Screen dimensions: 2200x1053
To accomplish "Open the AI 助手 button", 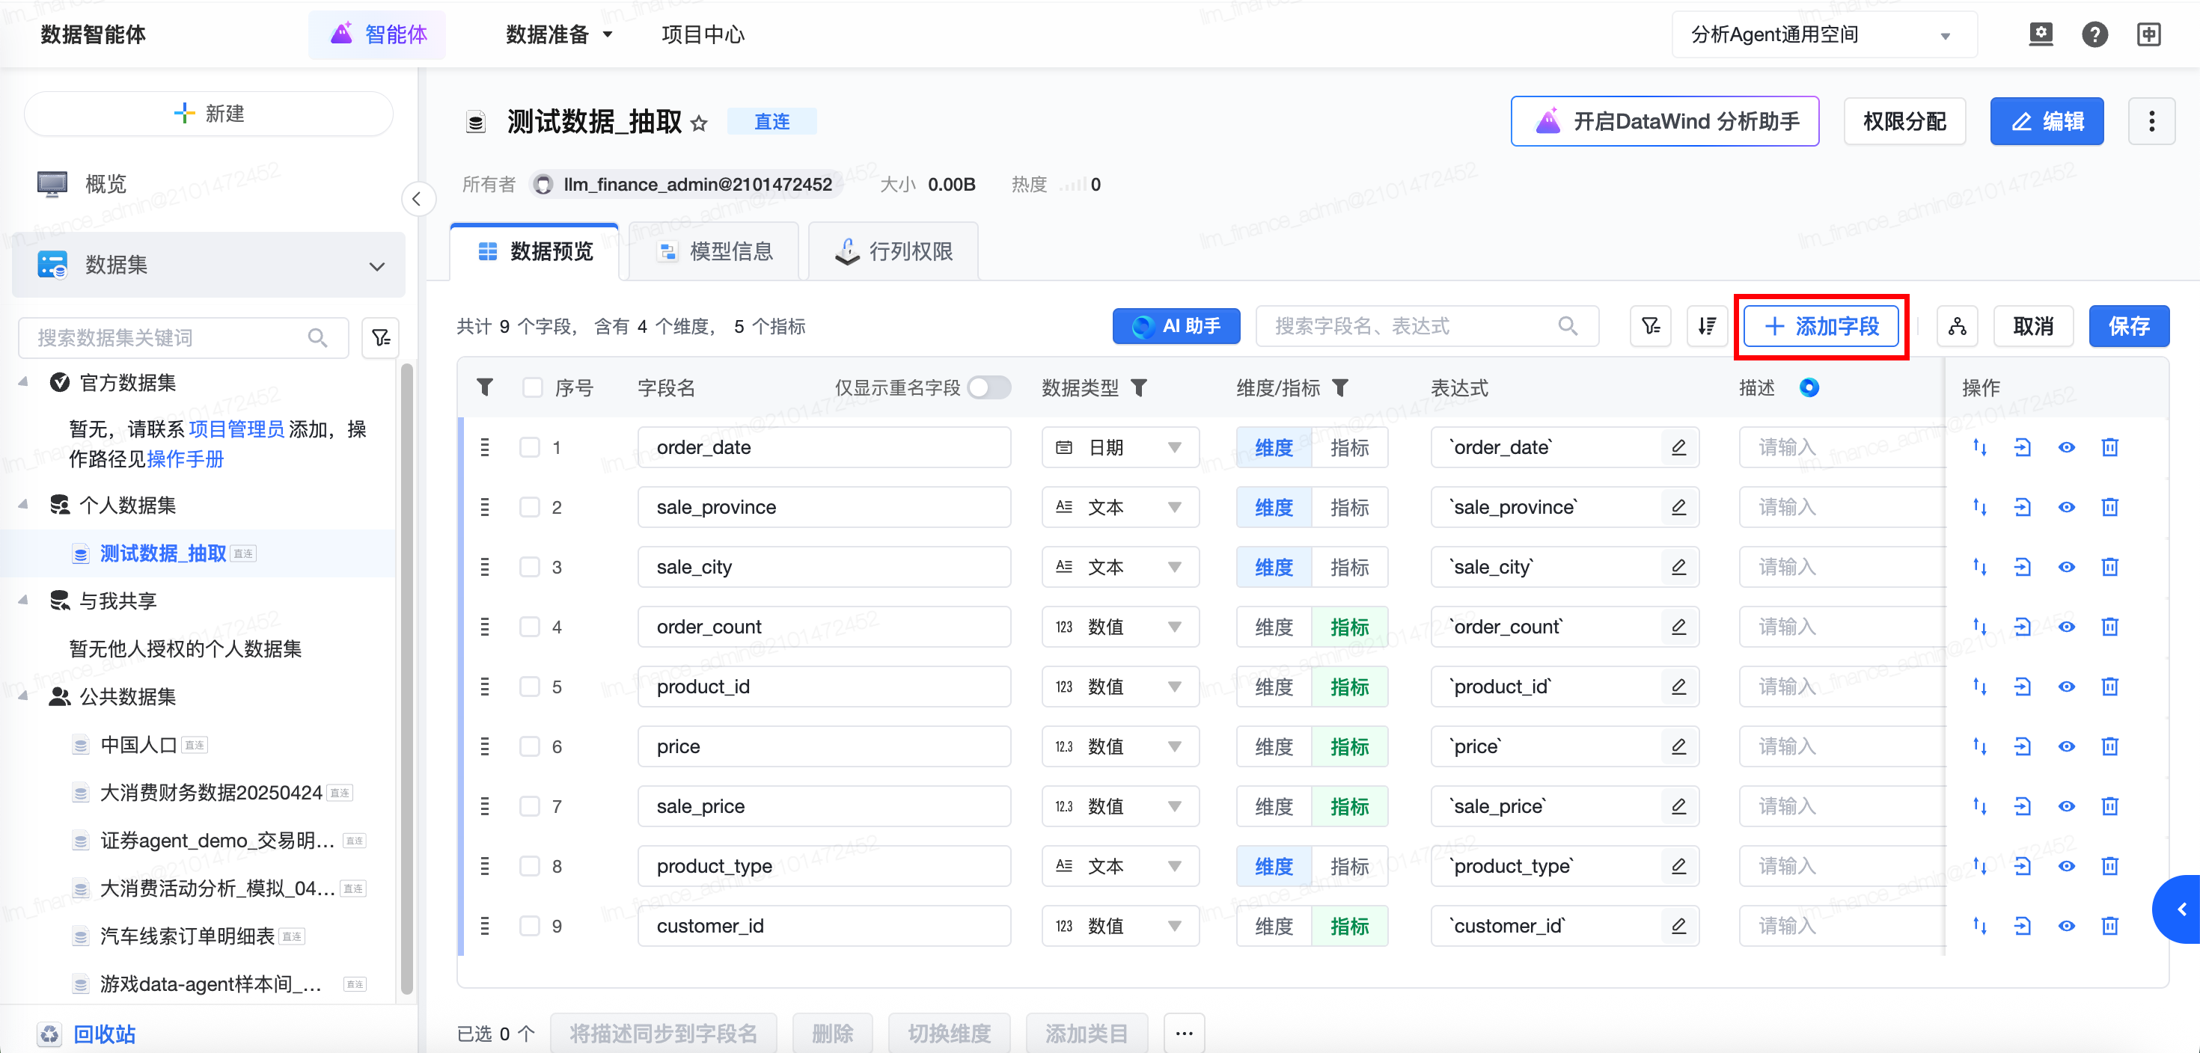I will (x=1176, y=326).
